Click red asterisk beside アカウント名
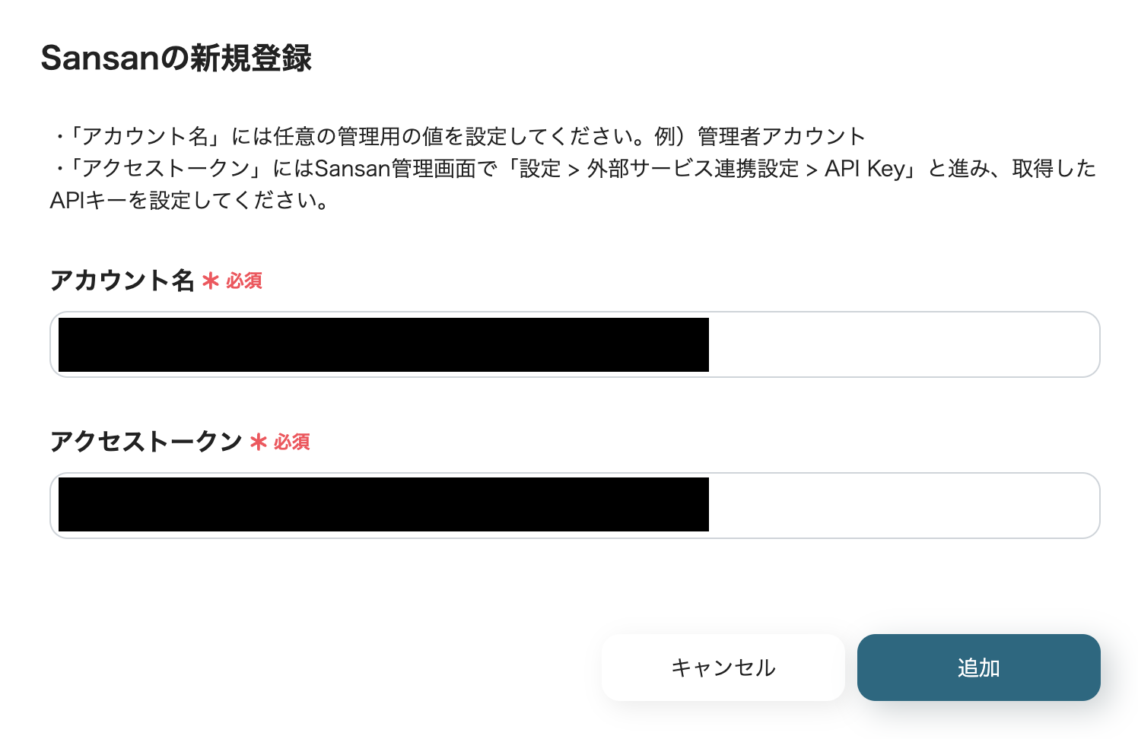This screenshot has width=1138, height=739. click(x=211, y=281)
